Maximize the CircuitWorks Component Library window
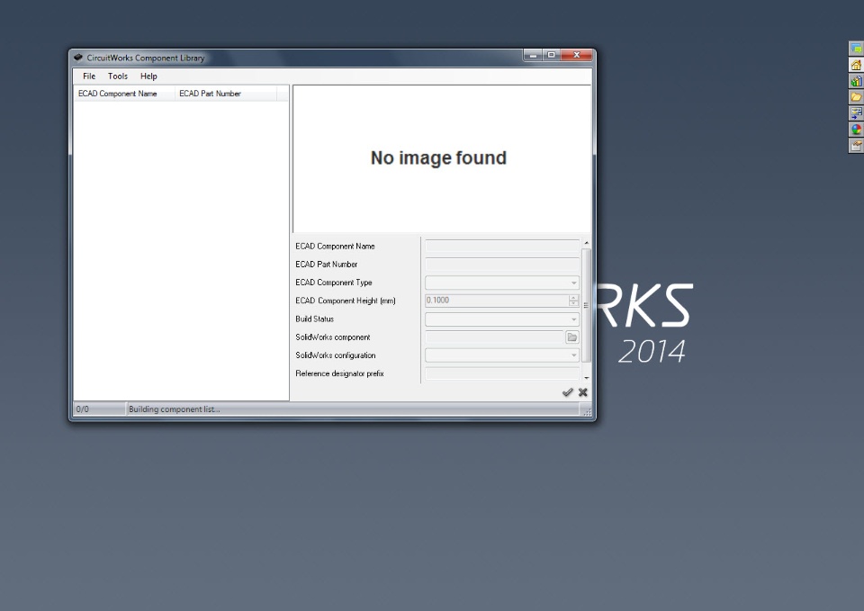This screenshot has height=611, width=864. [x=551, y=55]
